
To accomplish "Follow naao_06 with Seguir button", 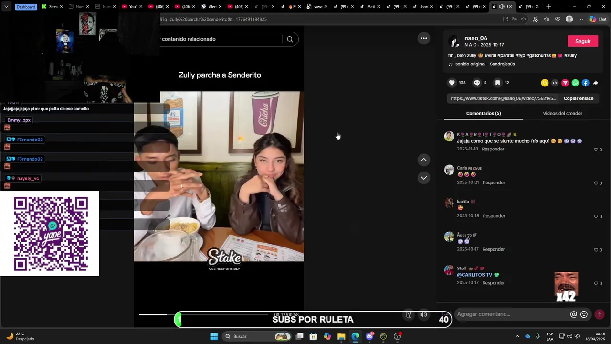I will 583,41.
